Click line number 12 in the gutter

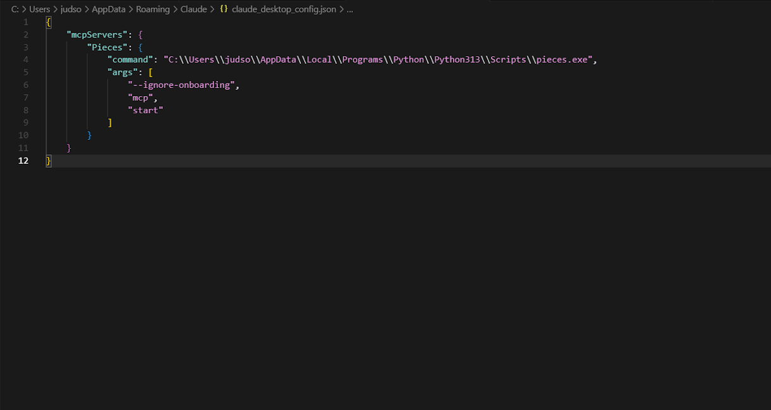tap(23, 161)
